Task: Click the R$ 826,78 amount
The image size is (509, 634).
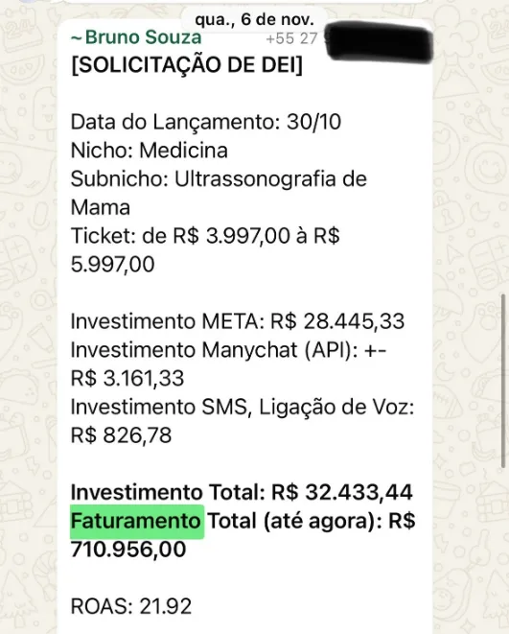Action: (121, 435)
